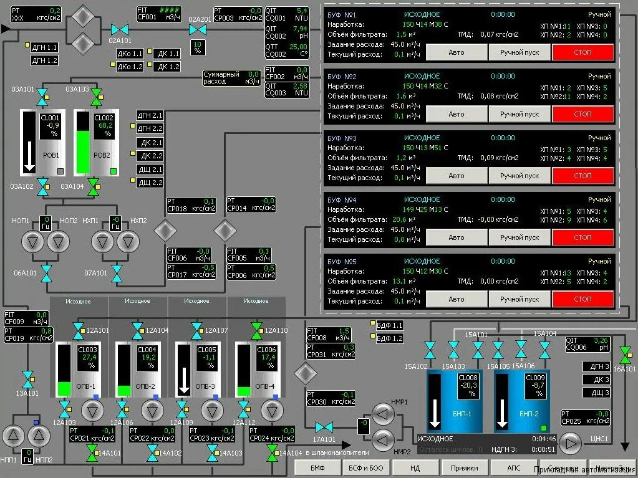Click red СТОП for БУФ №5

click(582, 300)
